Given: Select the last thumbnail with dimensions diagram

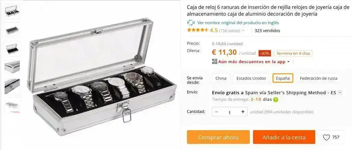Looking at the screenshot, I should coord(12,105).
